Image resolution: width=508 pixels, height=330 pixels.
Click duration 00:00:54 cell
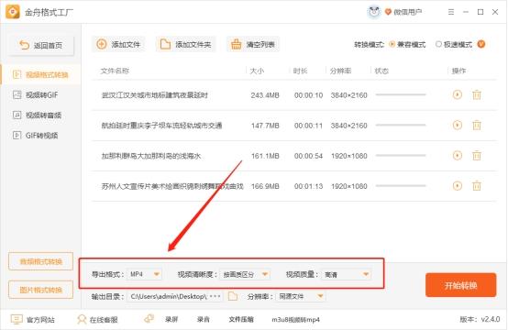click(x=308, y=156)
